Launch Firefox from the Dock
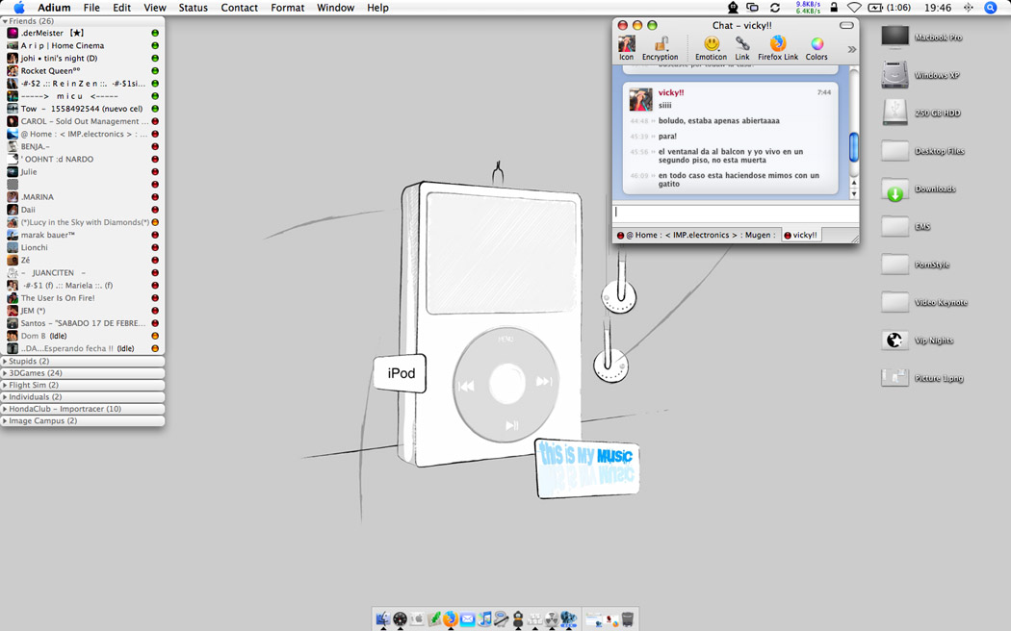1011x631 pixels. 450,618
